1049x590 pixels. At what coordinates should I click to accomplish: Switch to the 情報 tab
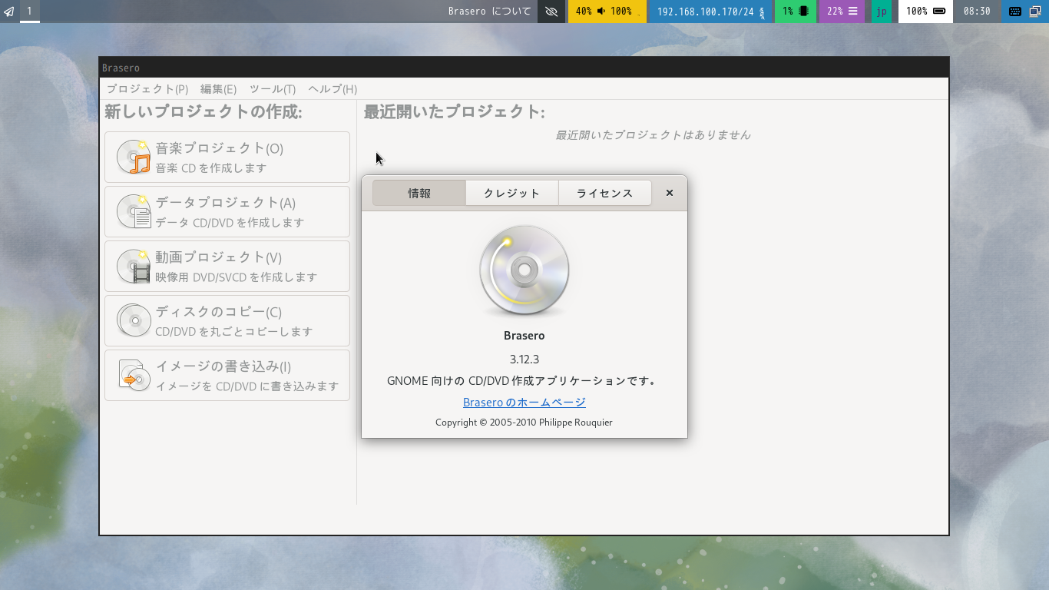[419, 193]
